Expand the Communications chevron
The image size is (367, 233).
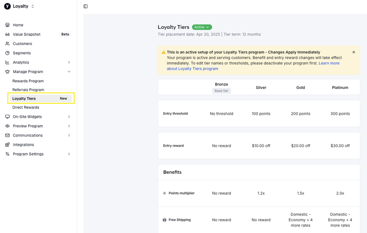tap(69, 135)
